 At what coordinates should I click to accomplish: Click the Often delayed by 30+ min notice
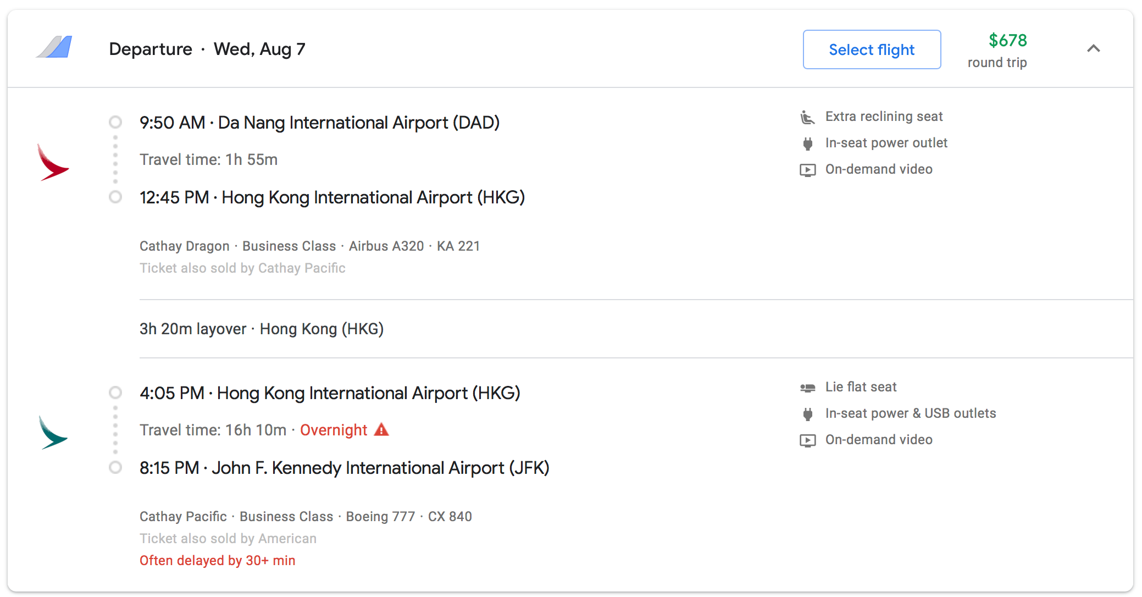pos(218,560)
